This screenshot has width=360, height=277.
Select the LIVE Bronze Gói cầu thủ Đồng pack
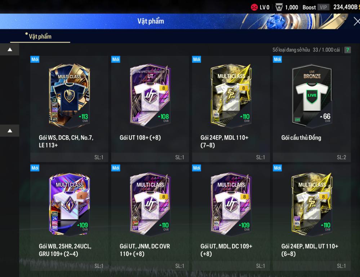pos(312,109)
